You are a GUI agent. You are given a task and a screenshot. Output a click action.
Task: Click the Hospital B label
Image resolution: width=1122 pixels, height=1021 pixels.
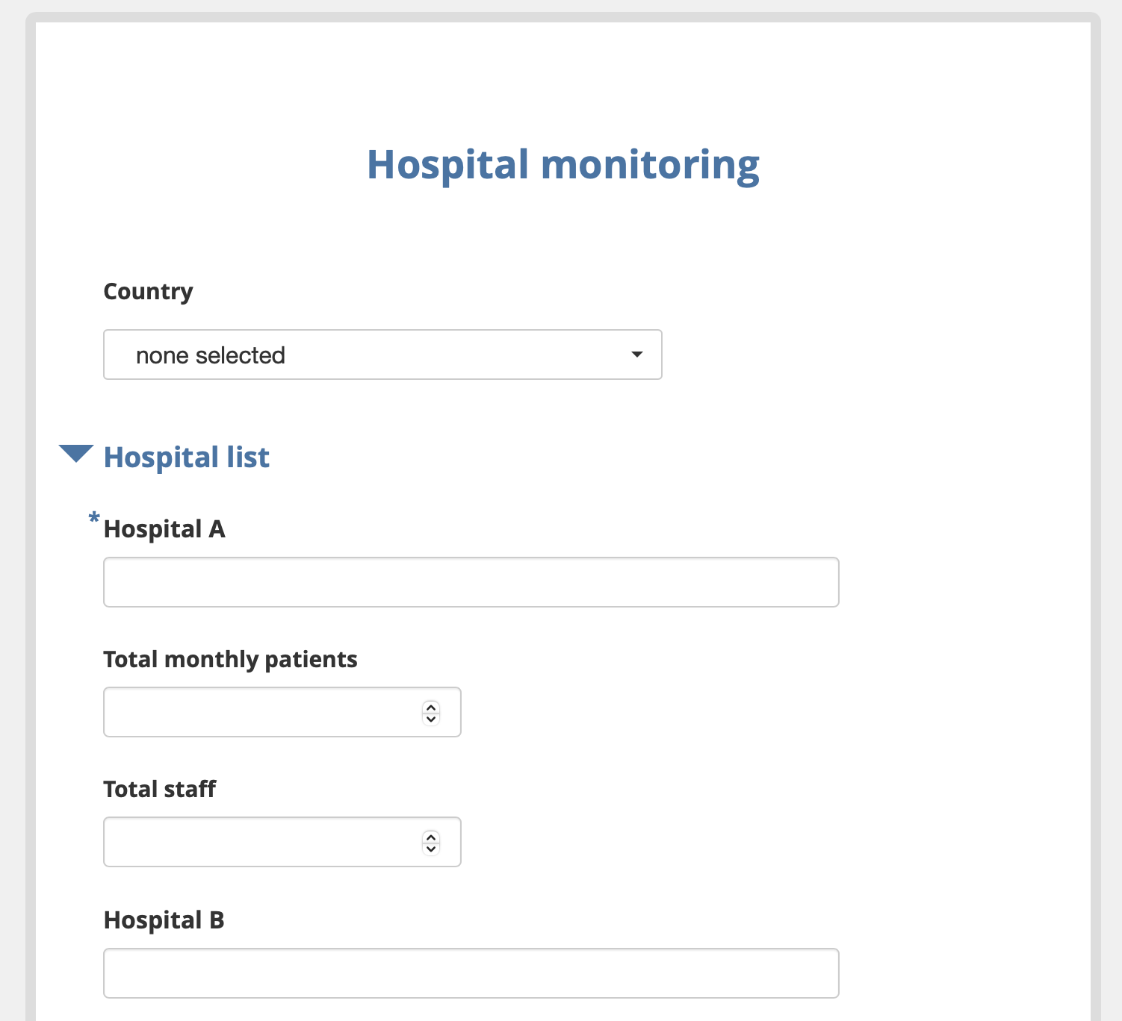pyautogui.click(x=164, y=920)
